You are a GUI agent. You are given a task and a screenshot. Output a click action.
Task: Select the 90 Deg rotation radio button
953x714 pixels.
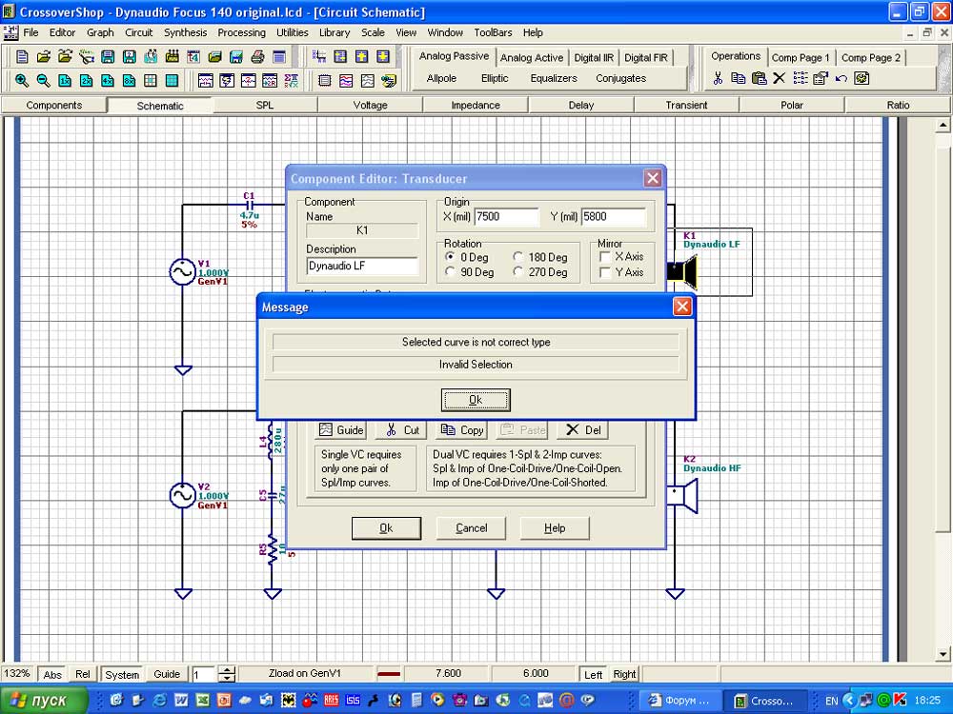[451, 272]
